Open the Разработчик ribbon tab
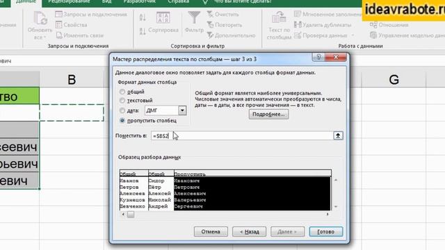Screen dimensions: 445x250 tap(140, 2)
